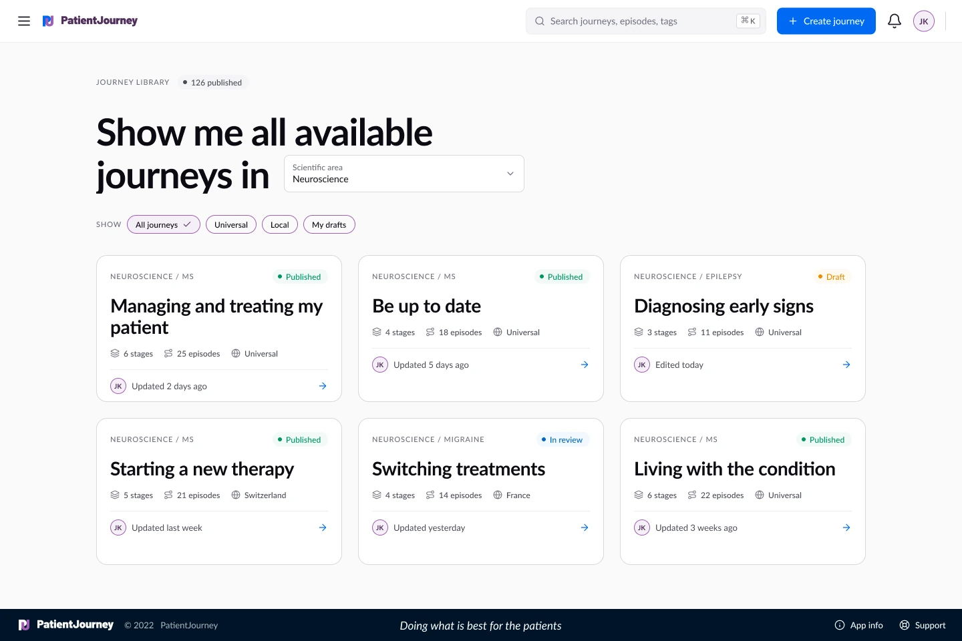Open arrow on Be up to date card

tap(585, 365)
